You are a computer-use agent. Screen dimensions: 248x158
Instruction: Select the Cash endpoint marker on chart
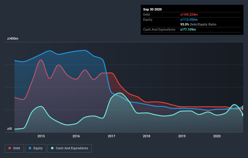point(243,115)
